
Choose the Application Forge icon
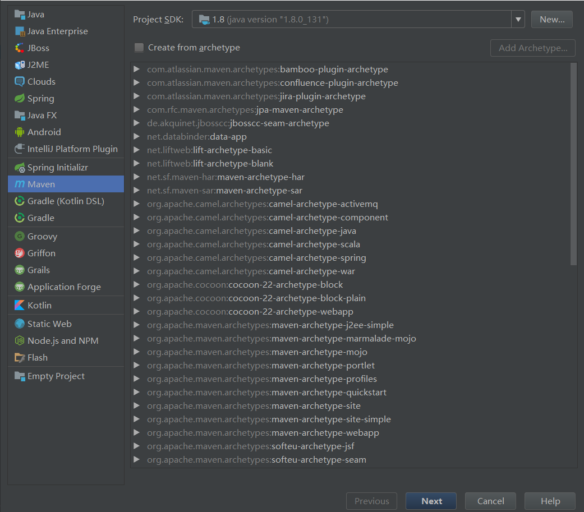pyautogui.click(x=20, y=287)
